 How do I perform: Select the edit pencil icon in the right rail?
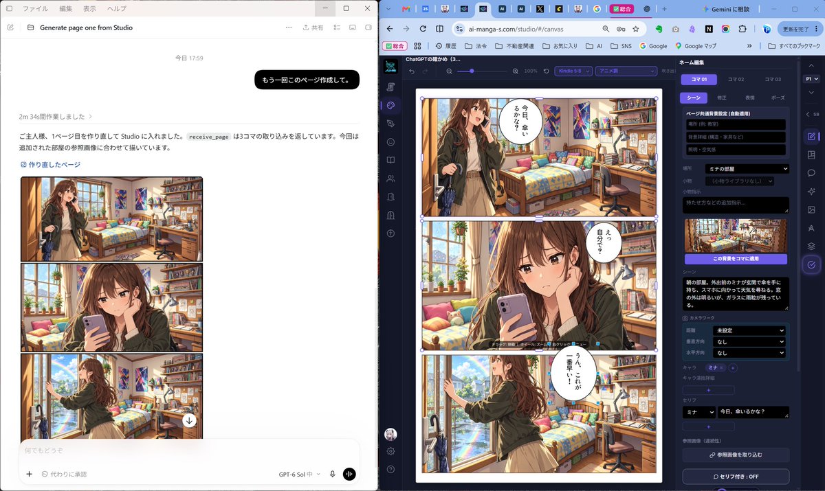811,137
